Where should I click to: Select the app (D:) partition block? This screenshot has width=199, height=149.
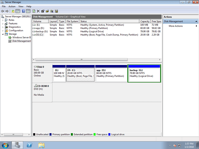coord(111,74)
